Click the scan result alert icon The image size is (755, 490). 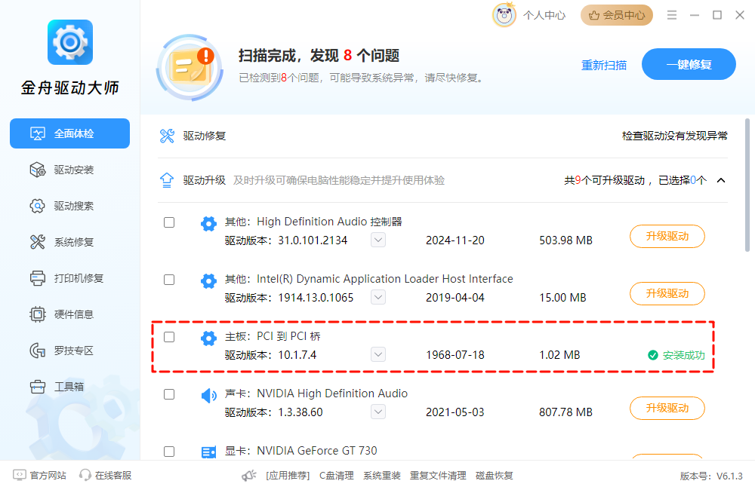tap(190, 68)
